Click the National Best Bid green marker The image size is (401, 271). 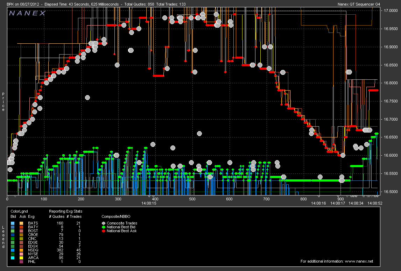[x=104, y=227]
